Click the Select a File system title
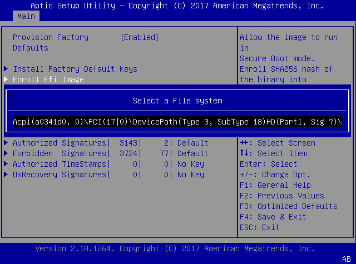Viewport: 356px width, 264px height. pos(177,101)
